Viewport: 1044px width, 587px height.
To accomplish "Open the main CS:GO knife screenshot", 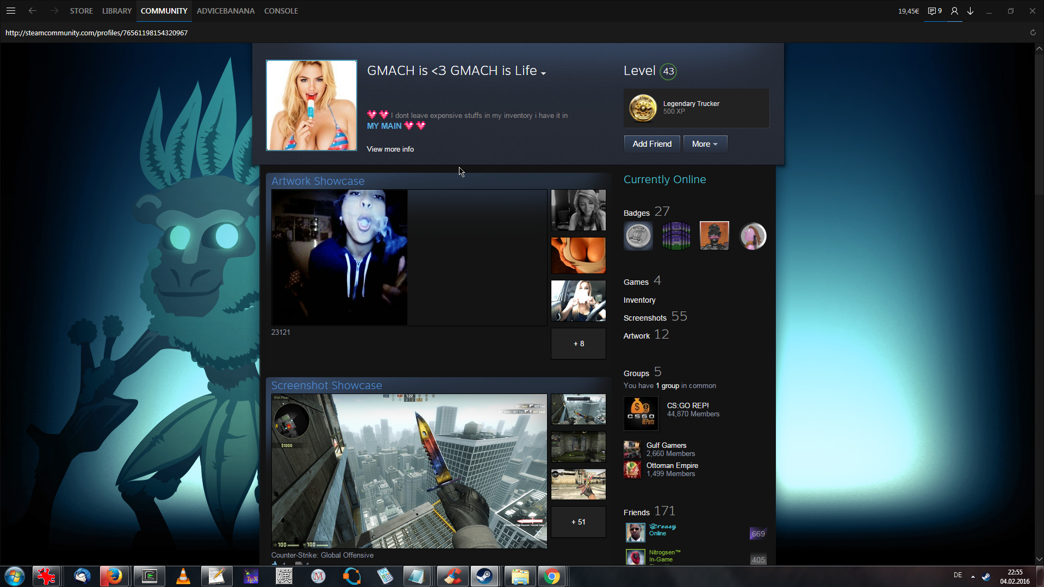I will 409,471.
